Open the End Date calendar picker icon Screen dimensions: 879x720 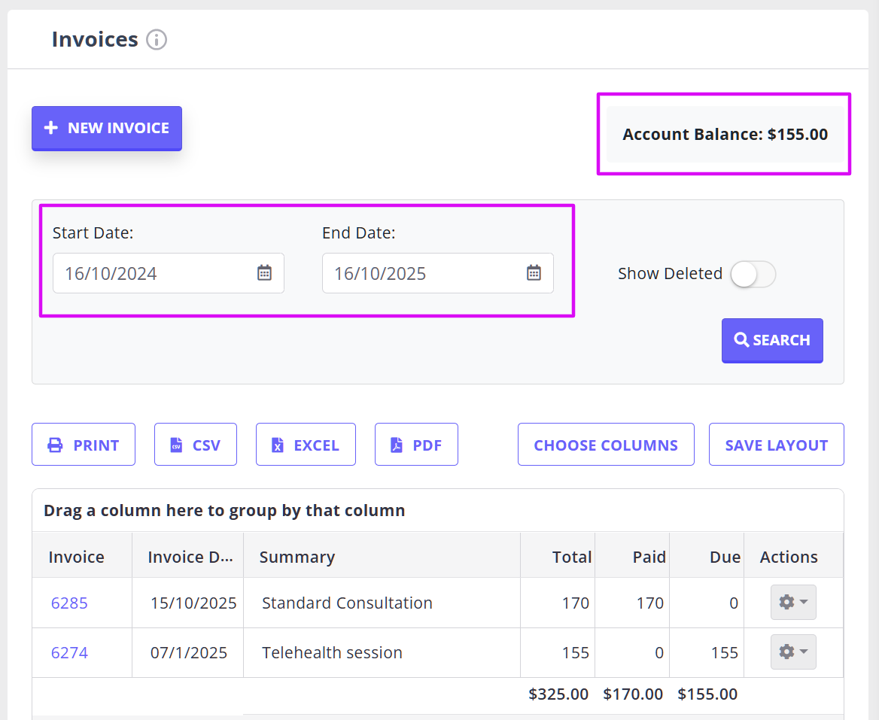[x=534, y=273]
